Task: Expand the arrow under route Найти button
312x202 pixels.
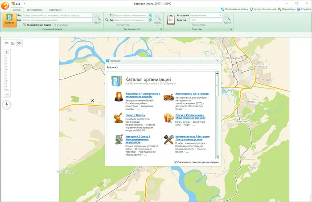Action: pyautogui.click(x=158, y=25)
